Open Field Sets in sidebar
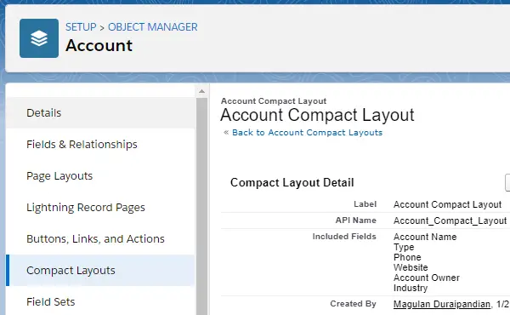 pos(100,301)
